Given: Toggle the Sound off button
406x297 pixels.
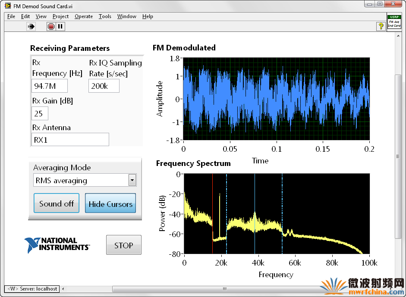Looking at the screenshot, I should pyautogui.click(x=57, y=203).
